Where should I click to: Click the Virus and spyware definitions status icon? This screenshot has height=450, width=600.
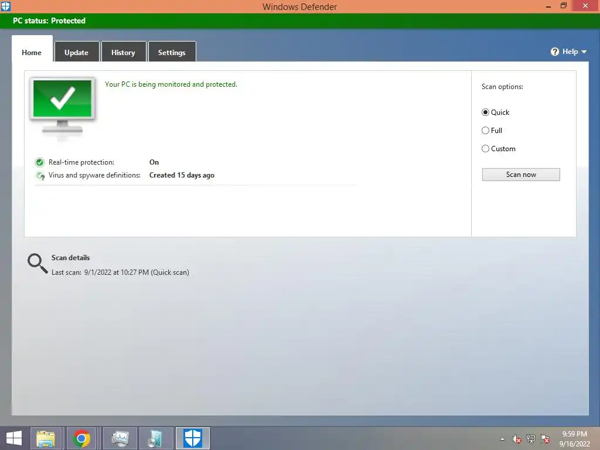click(40, 176)
